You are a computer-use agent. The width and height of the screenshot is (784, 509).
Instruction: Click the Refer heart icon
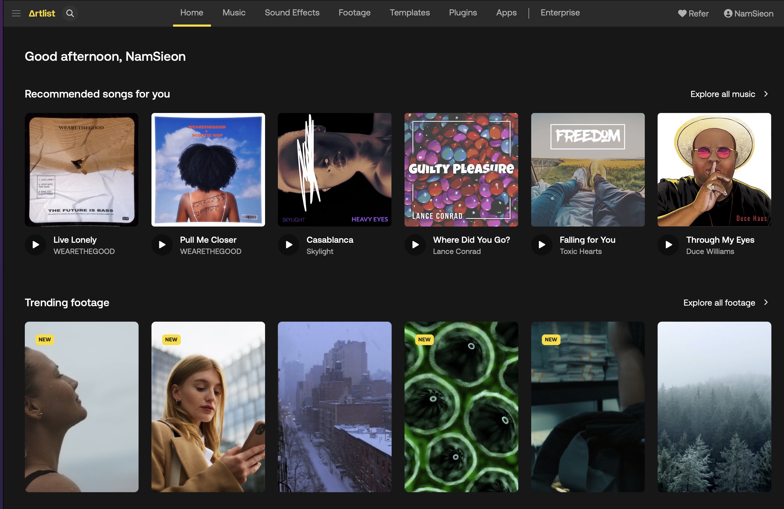pyautogui.click(x=682, y=14)
